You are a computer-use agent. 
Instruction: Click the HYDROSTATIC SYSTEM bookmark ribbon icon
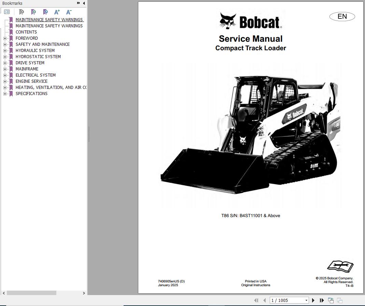(11, 57)
